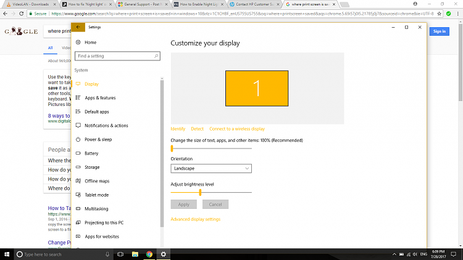This screenshot has height=260, width=463.
Task: Click the Tablet mode icon
Action: 78,195
